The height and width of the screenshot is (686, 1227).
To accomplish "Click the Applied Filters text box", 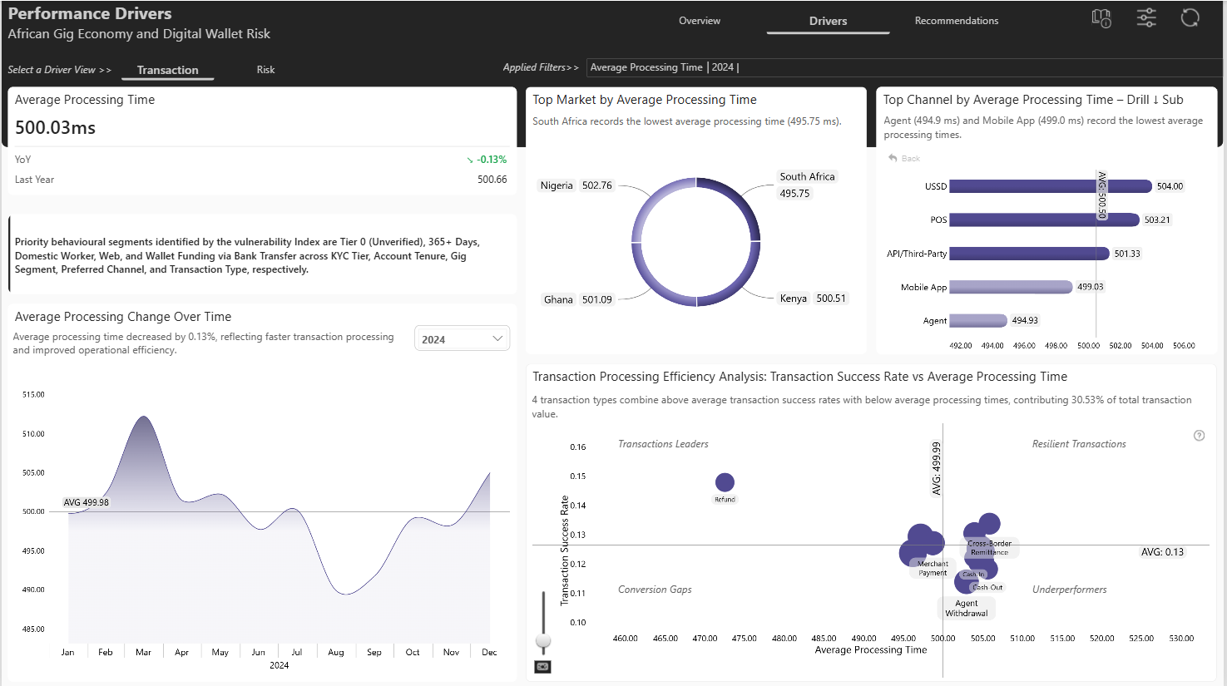I will tap(903, 67).
